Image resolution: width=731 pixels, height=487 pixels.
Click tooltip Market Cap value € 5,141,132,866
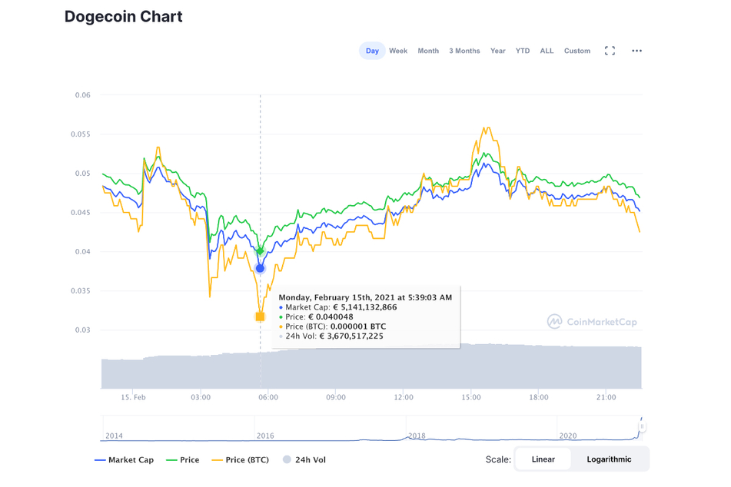pos(365,307)
